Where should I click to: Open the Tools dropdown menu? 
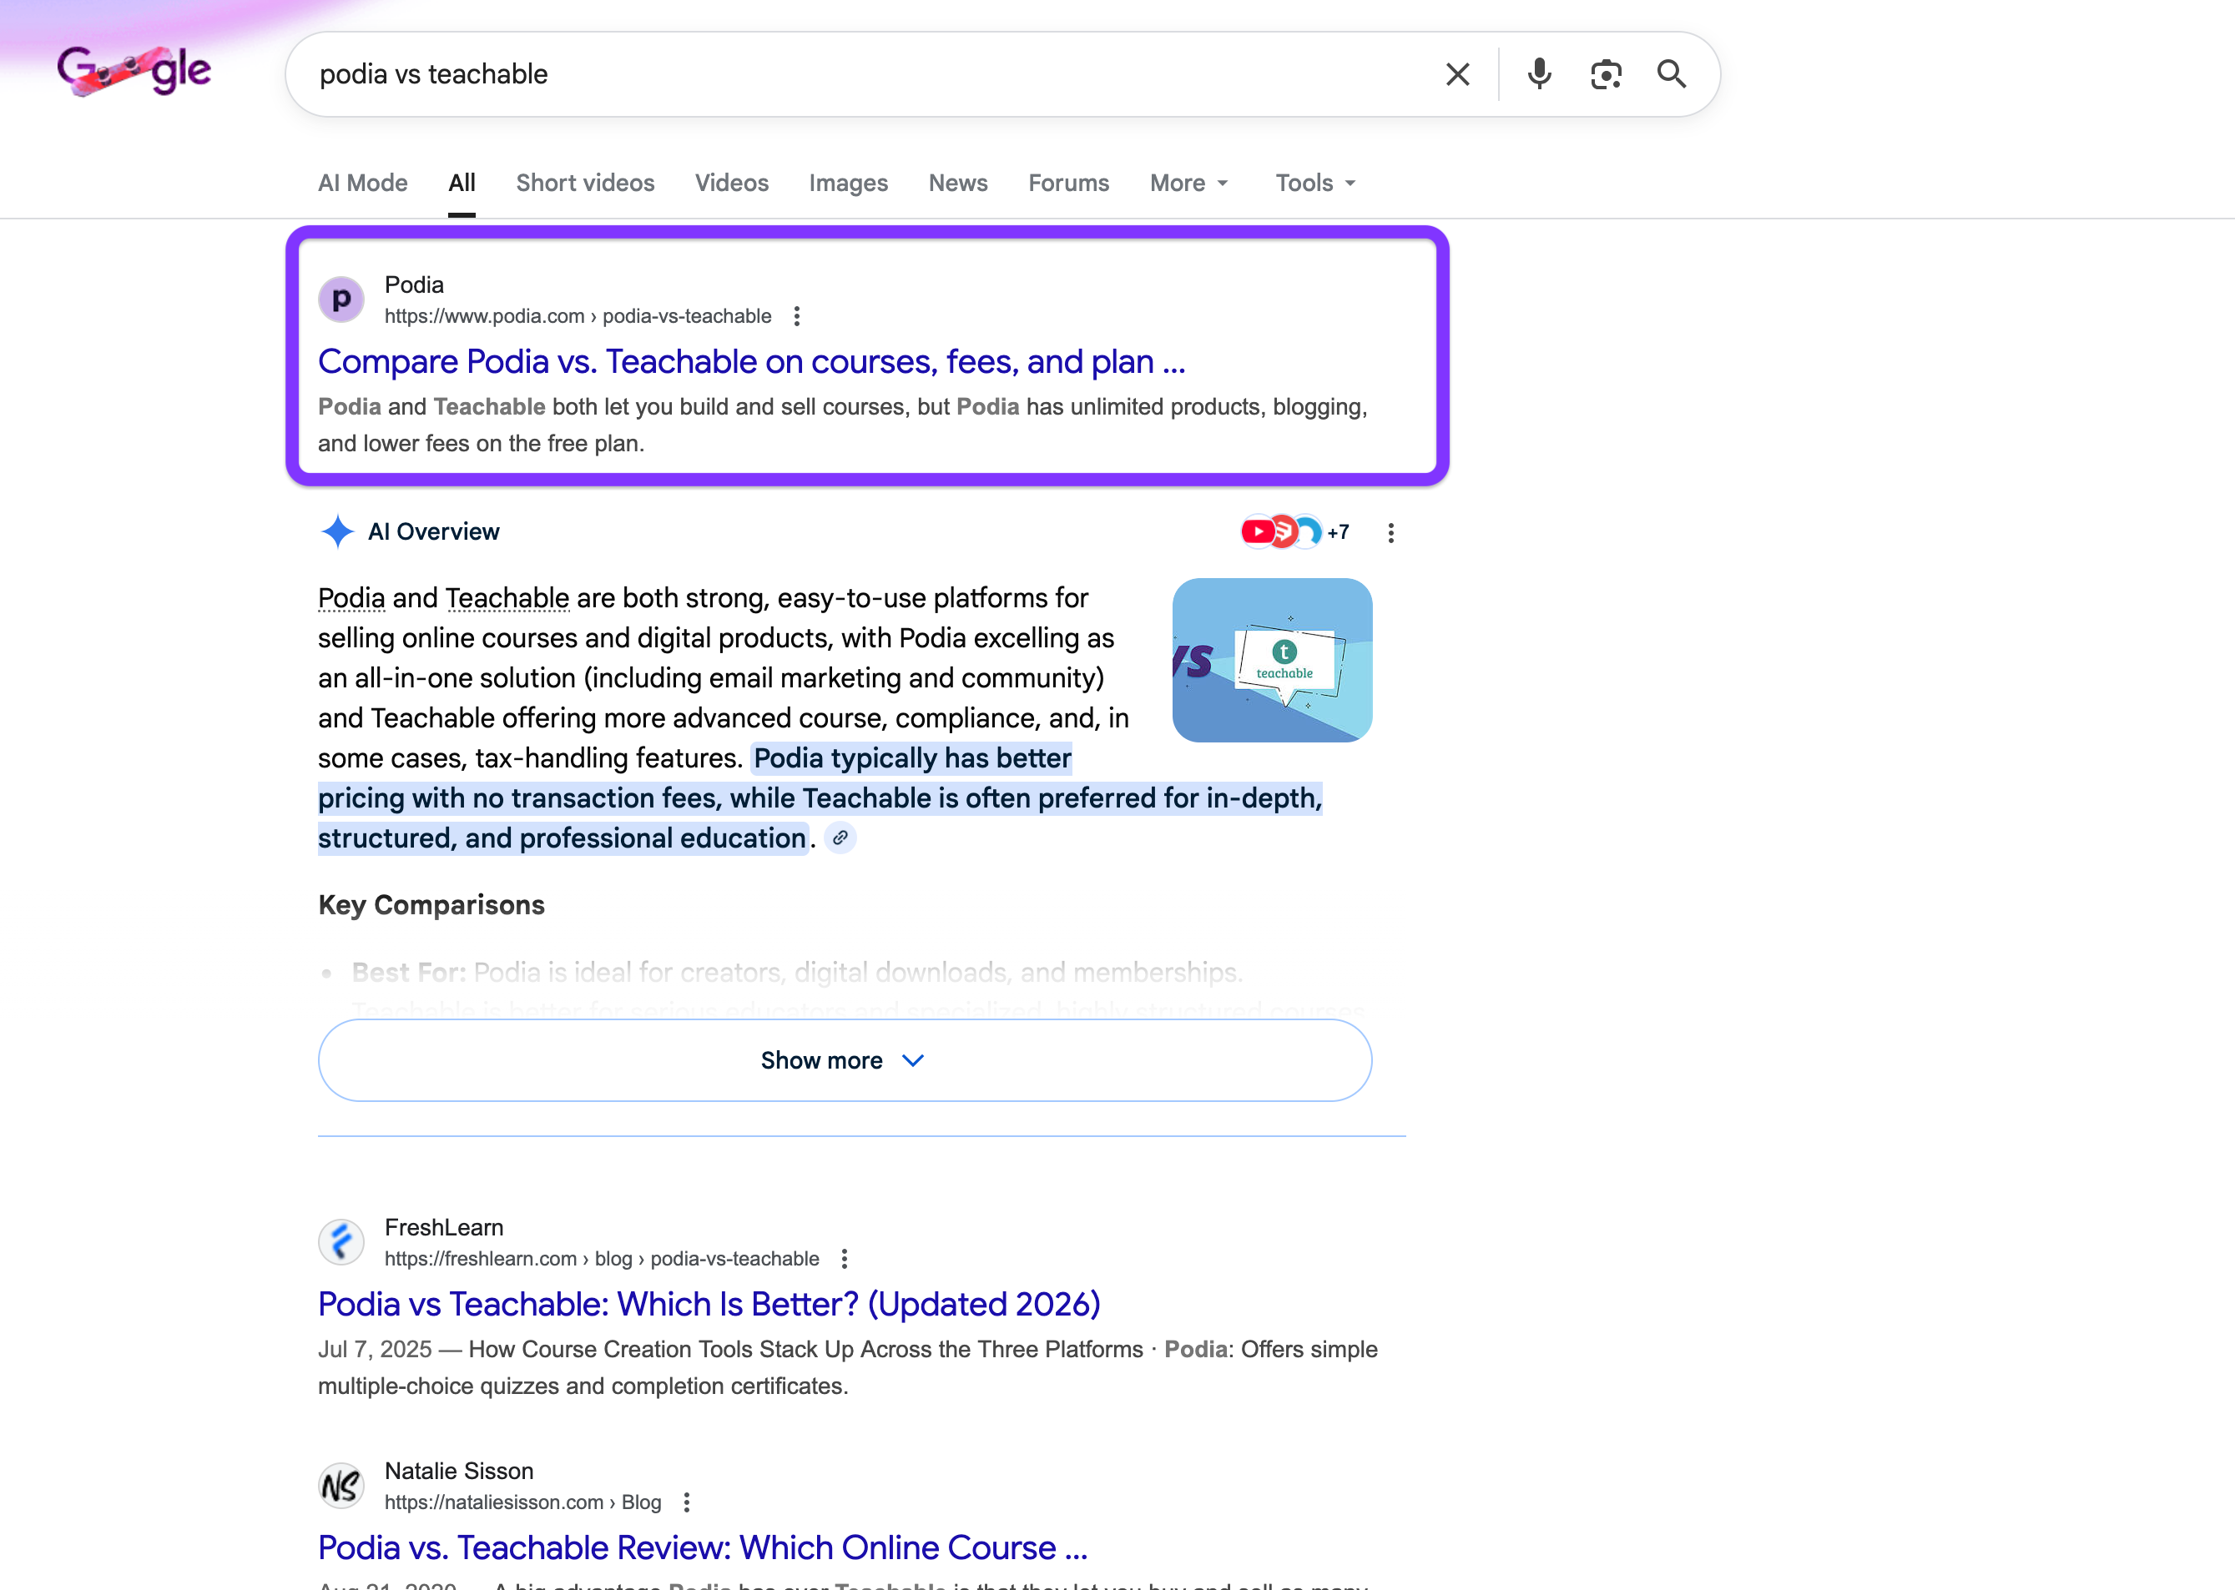[x=1314, y=183]
